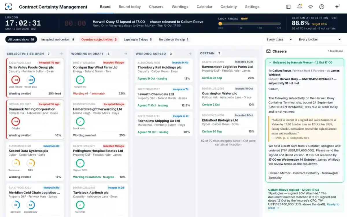This screenshot has height=217, width=347.
Task: Click Halberd Freight's Stock value checkmark circle
Action: [80, 121]
